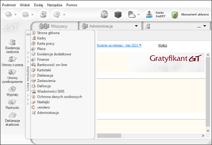Open Wypłaty from the sidebar
Image resolution: width=212 pixels, height=145 pixels.
click(x=12, y=91)
